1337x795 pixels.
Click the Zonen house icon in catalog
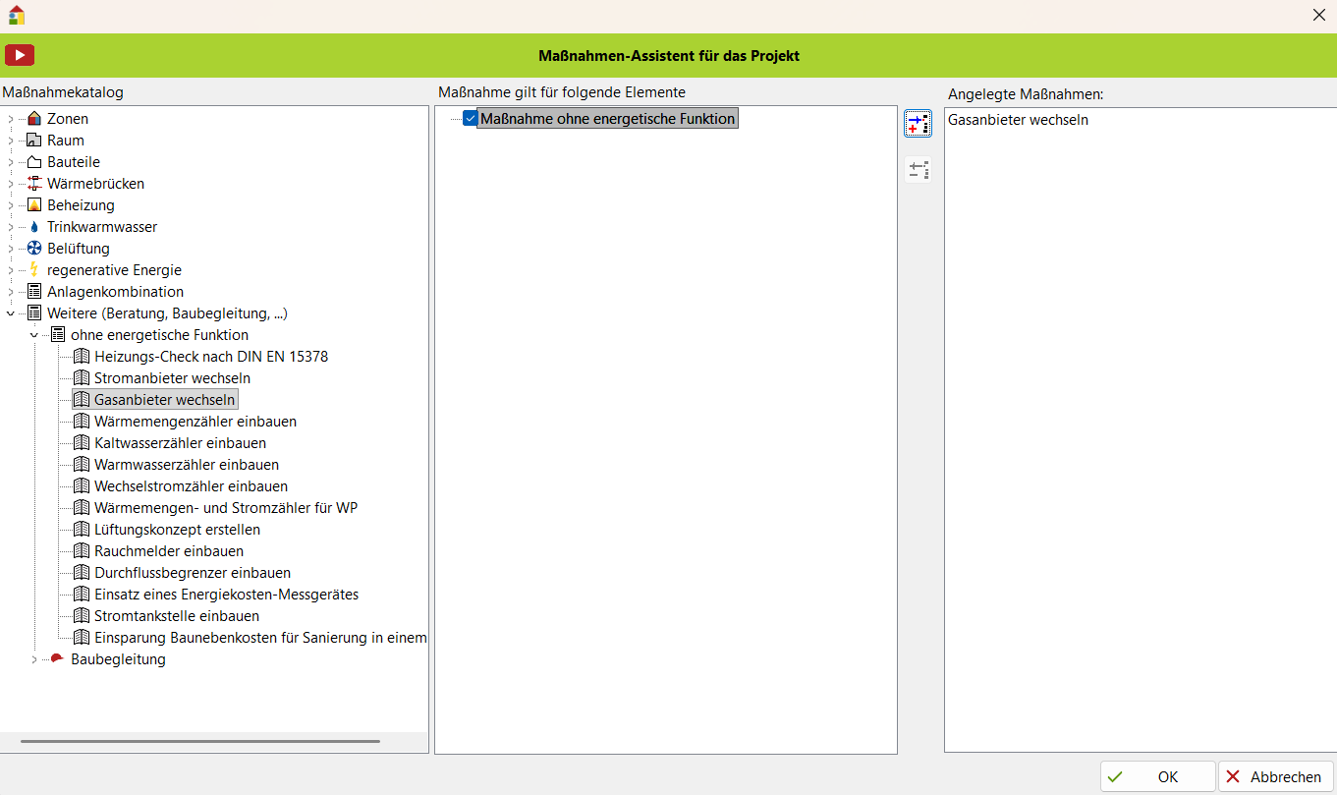point(34,119)
